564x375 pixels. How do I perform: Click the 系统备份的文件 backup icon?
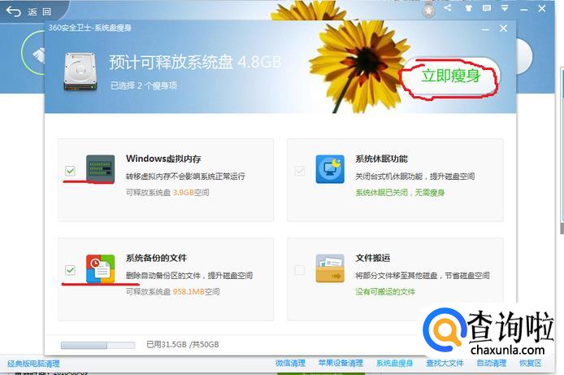tap(100, 268)
